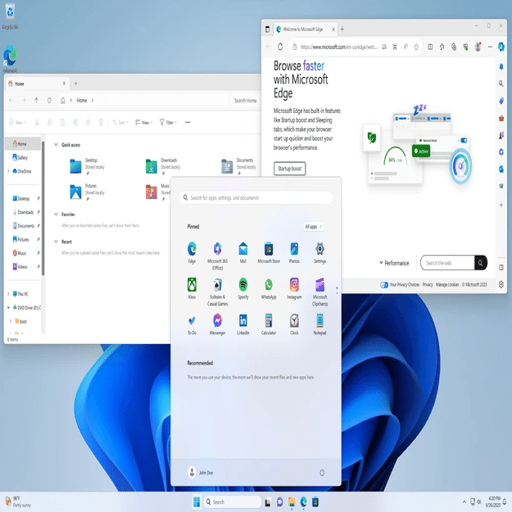
Task: Open the Clock app
Action: (x=294, y=324)
